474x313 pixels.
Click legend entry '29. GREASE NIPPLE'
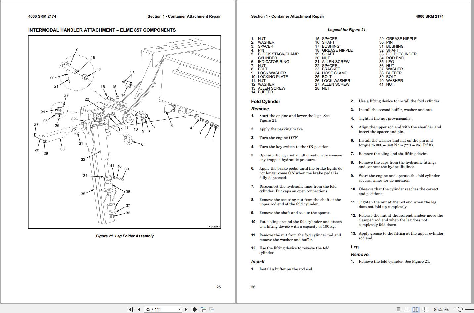398,39
